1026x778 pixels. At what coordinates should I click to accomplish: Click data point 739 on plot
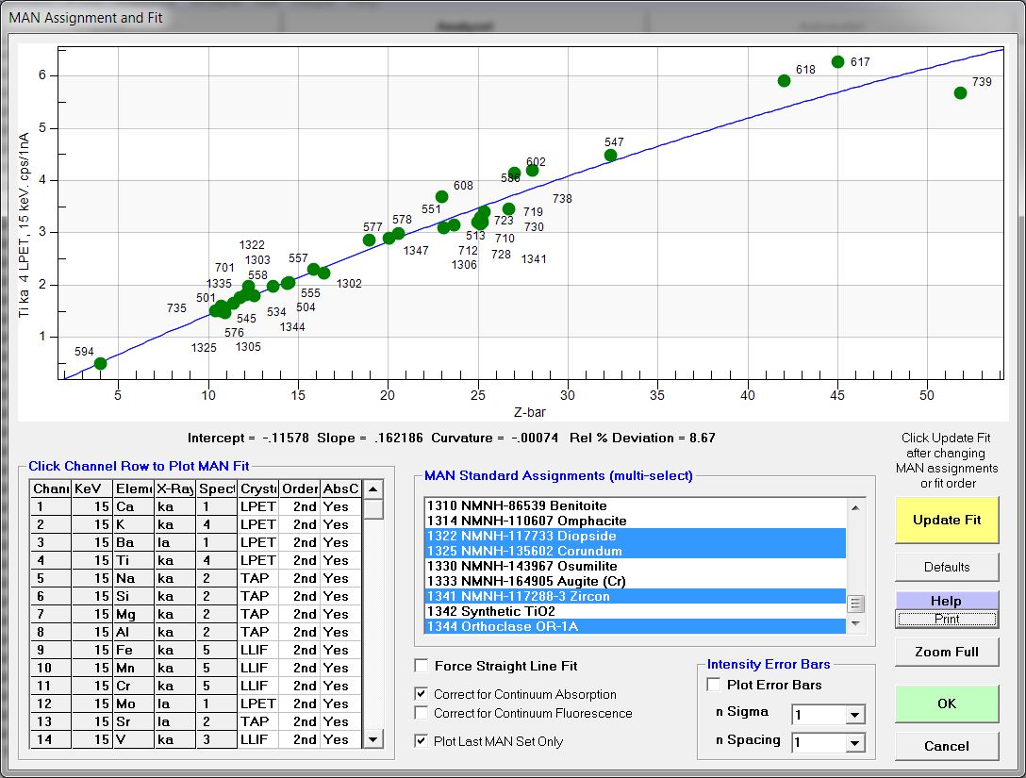(960, 92)
